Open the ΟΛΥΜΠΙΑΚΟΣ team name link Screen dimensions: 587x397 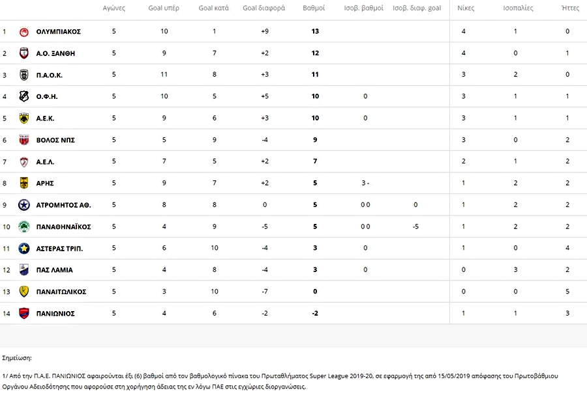[x=59, y=31]
